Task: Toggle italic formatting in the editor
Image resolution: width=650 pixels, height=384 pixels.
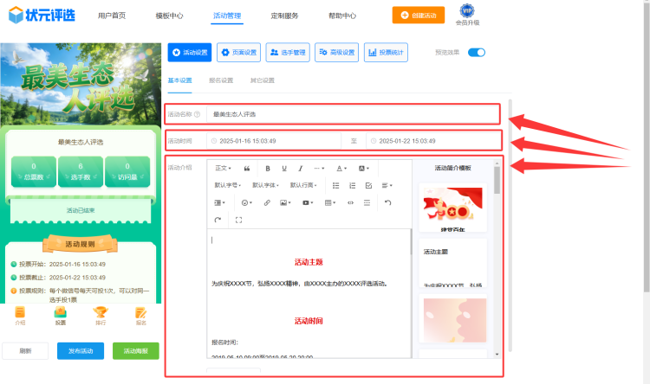Action: point(300,169)
